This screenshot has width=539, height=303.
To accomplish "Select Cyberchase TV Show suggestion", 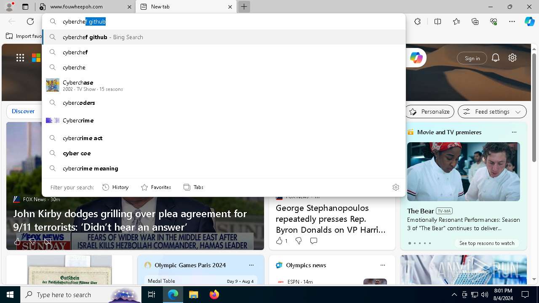I will coord(224,85).
